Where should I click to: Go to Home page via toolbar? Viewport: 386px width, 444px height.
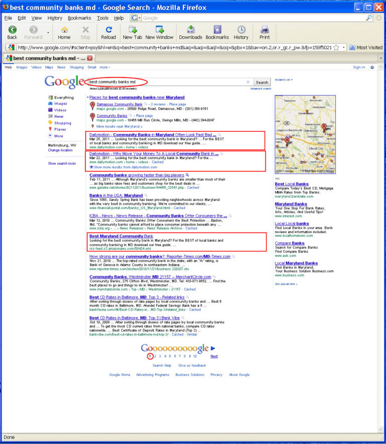coord(64,33)
